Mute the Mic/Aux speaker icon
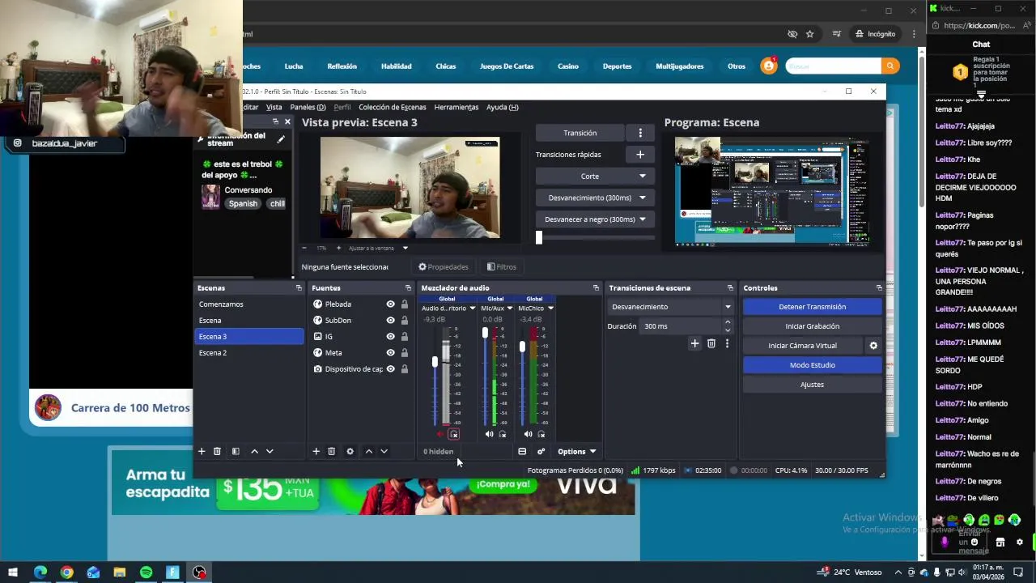This screenshot has height=583, width=1036. [x=489, y=434]
